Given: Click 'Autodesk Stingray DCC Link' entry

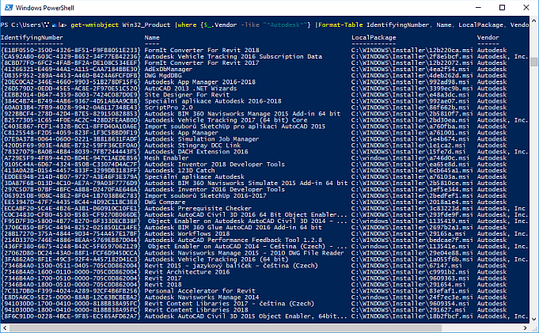Looking at the screenshot, I should tap(192, 146).
